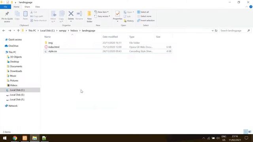Expand address bar history dropdown
This screenshot has height=142, width=253.
[213, 31]
